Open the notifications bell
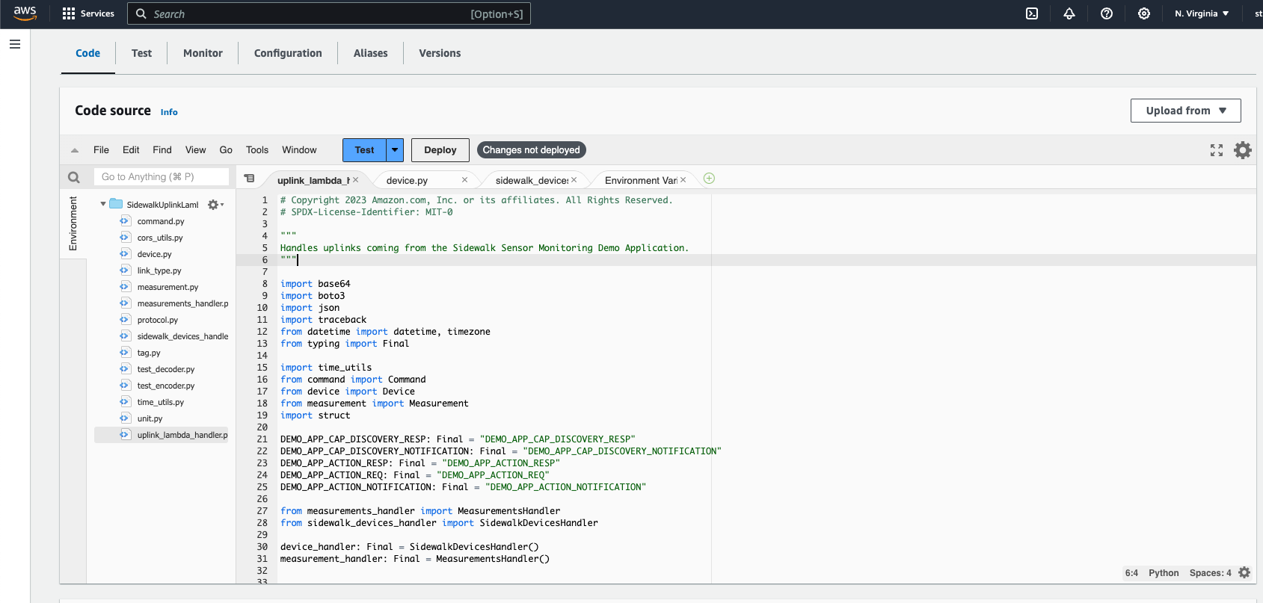 point(1069,13)
